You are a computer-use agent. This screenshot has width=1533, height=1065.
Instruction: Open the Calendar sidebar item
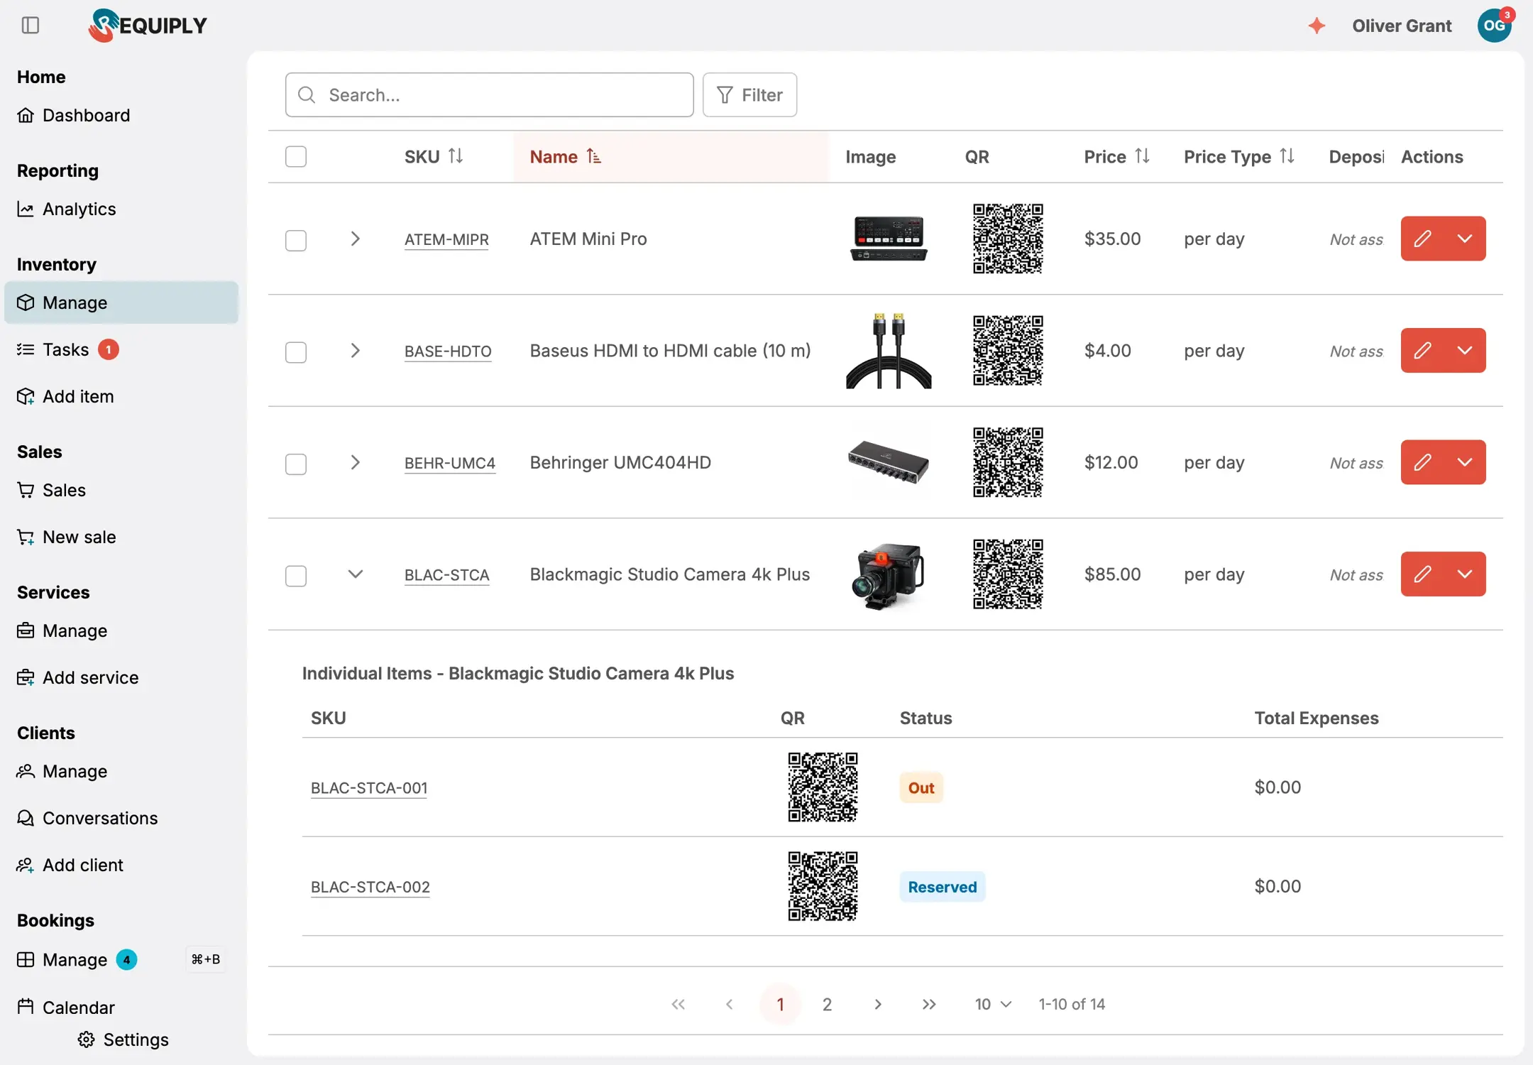(121, 1007)
